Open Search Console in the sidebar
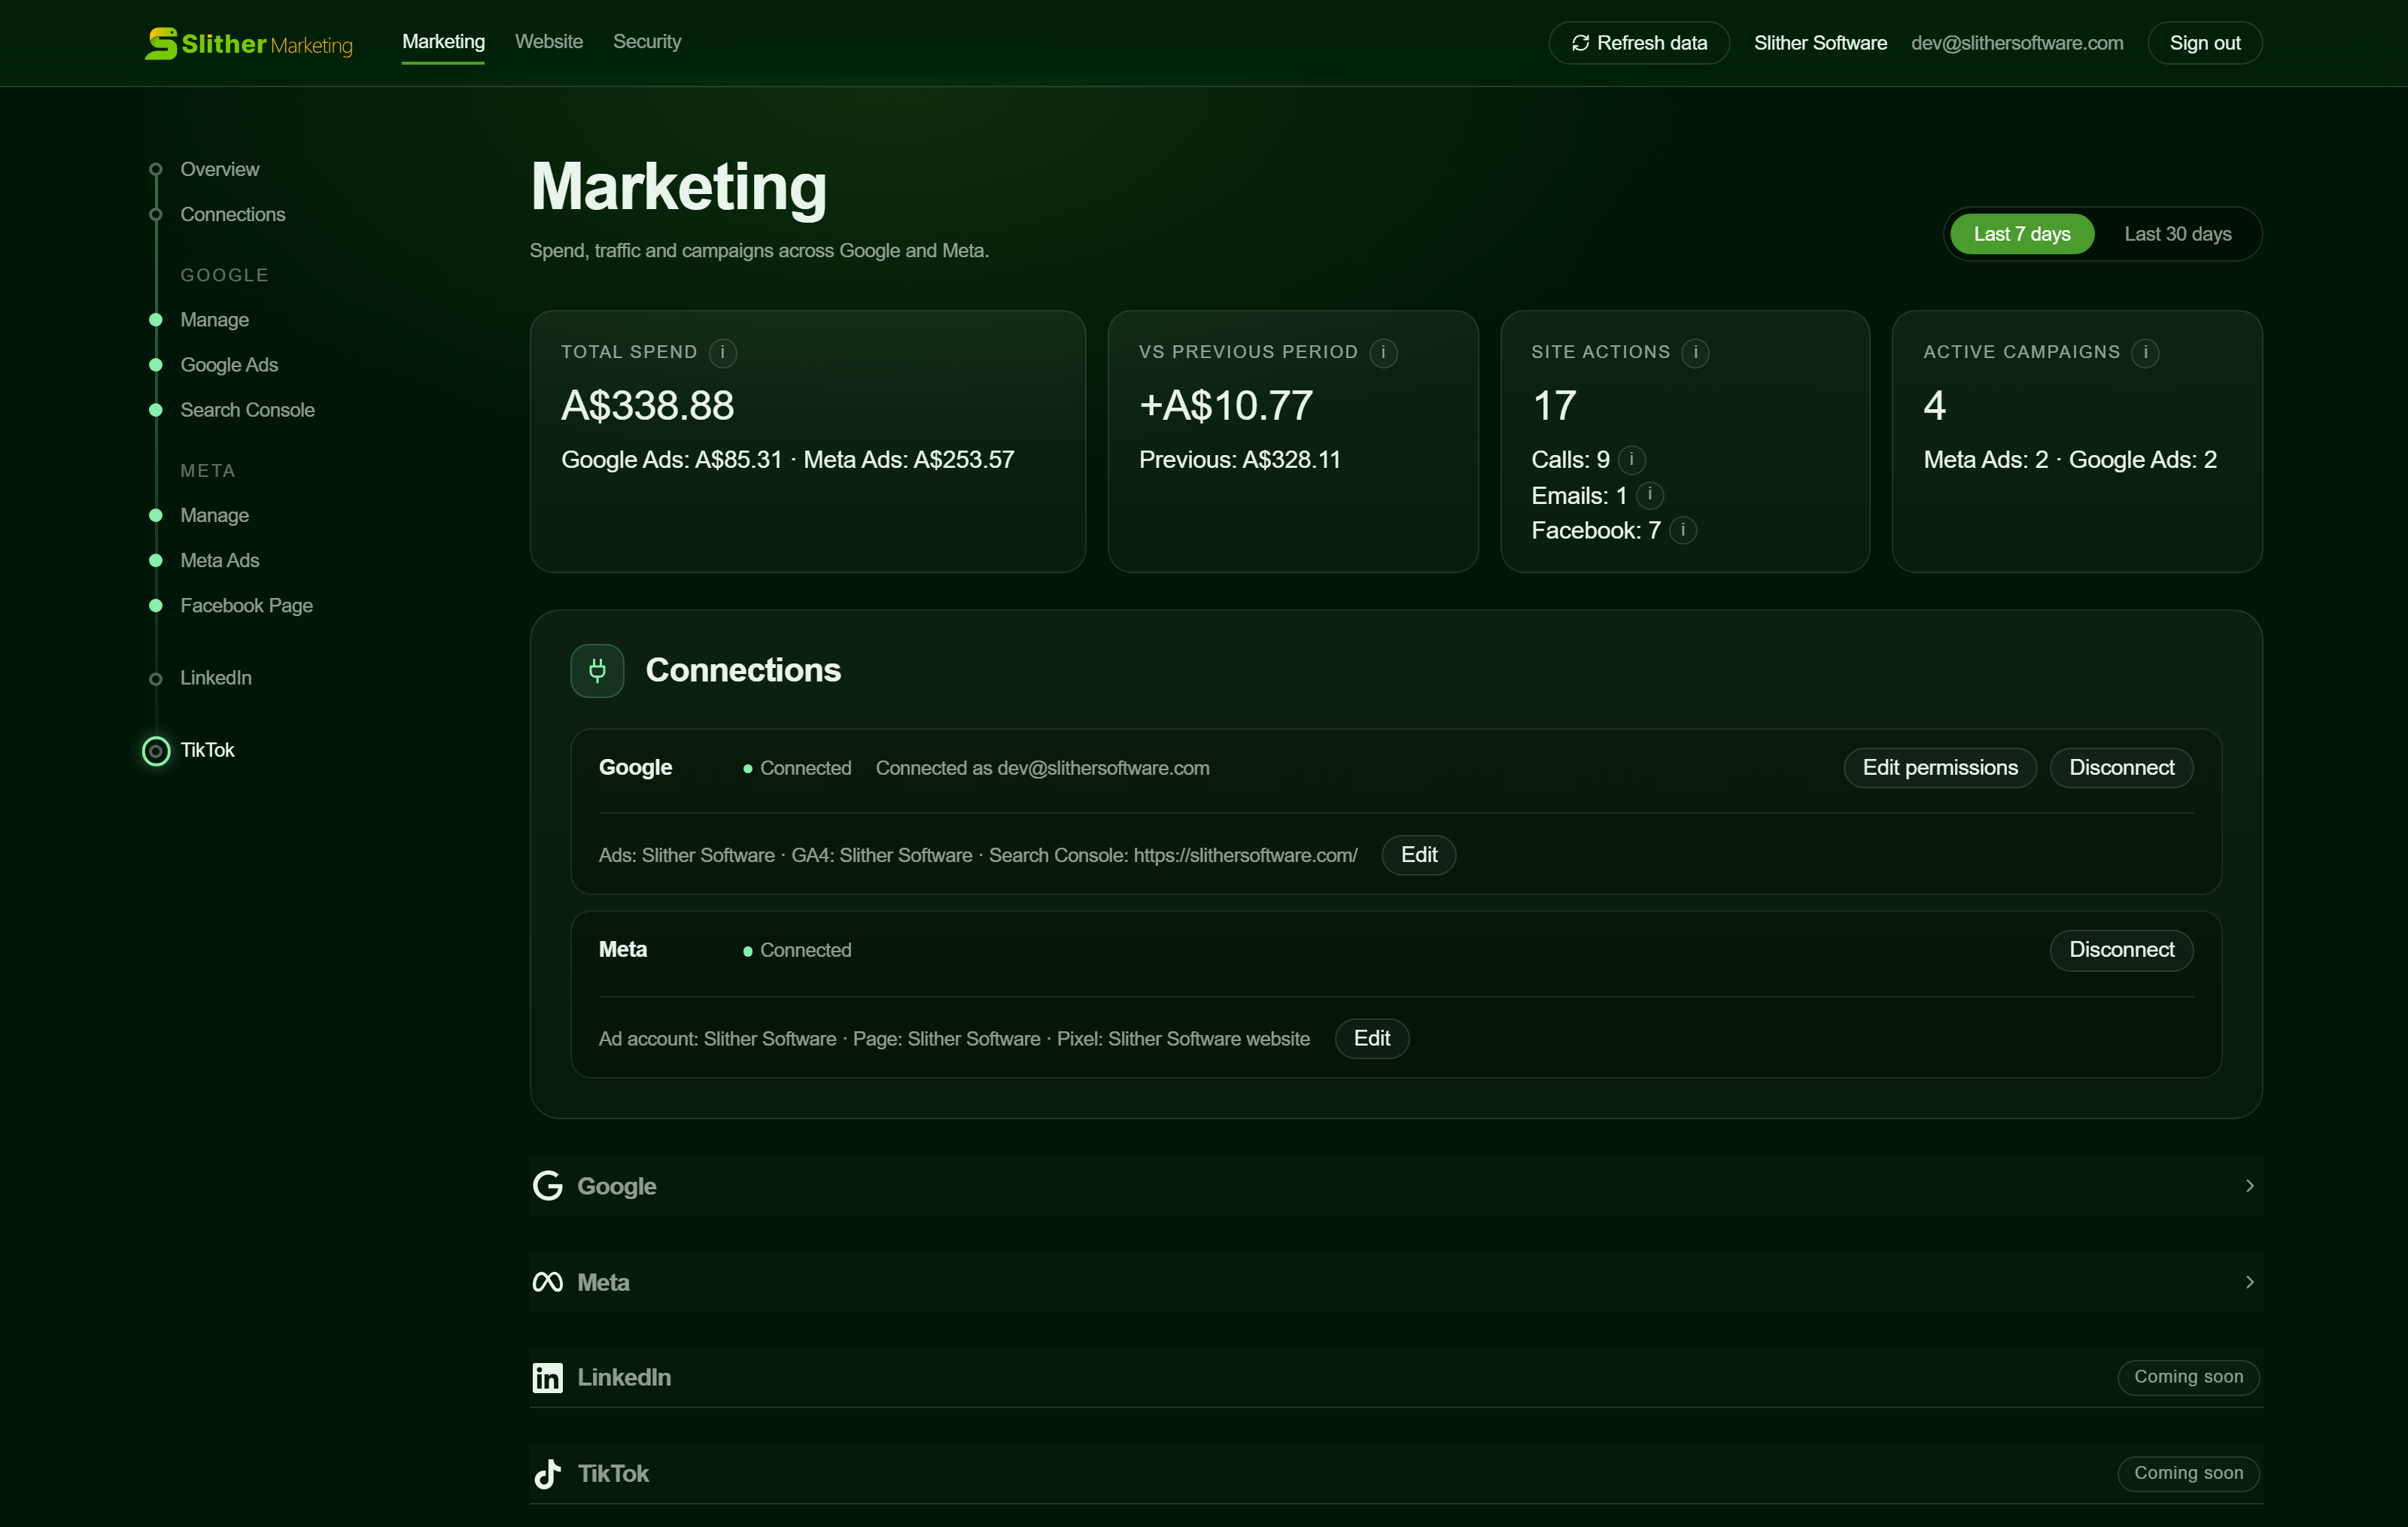This screenshot has height=1527, width=2408. click(x=247, y=410)
